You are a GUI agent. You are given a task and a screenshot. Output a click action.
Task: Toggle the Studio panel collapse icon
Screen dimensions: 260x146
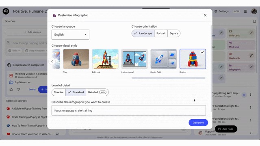254,21
